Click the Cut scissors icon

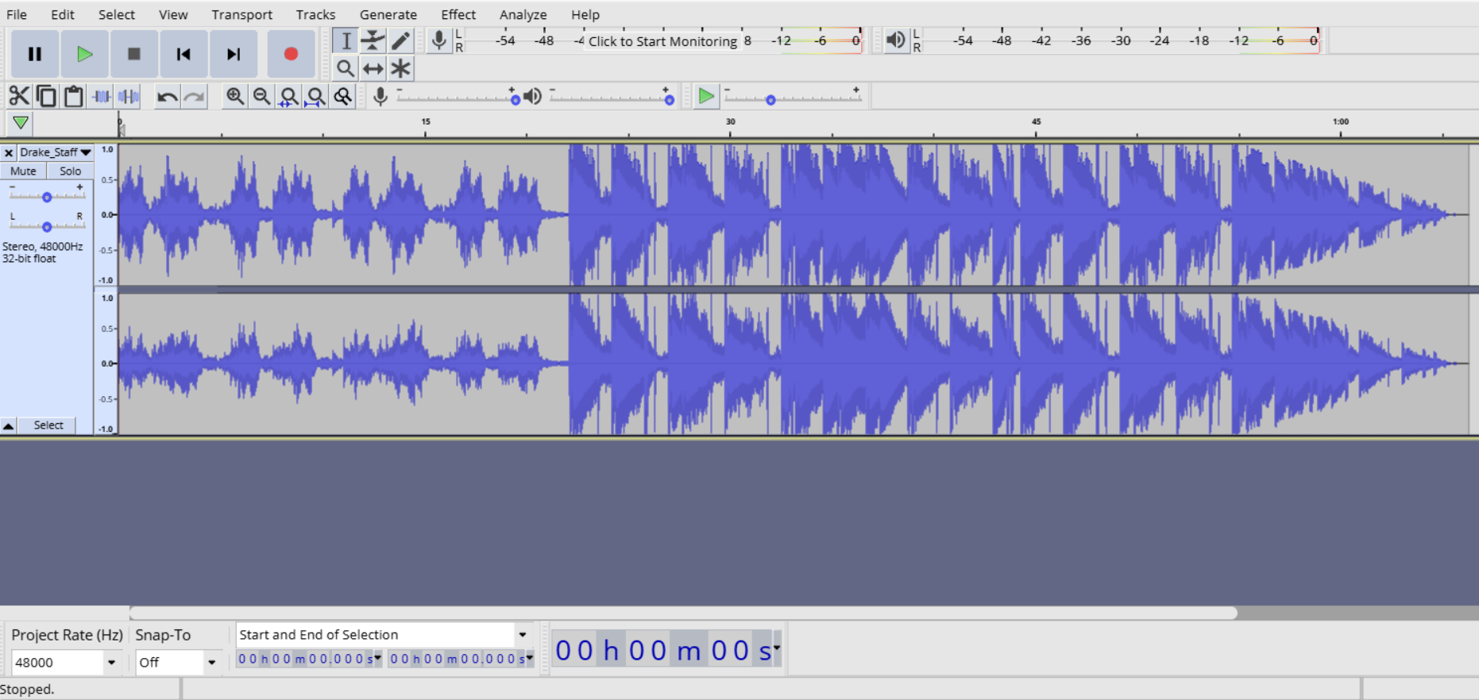click(x=18, y=97)
